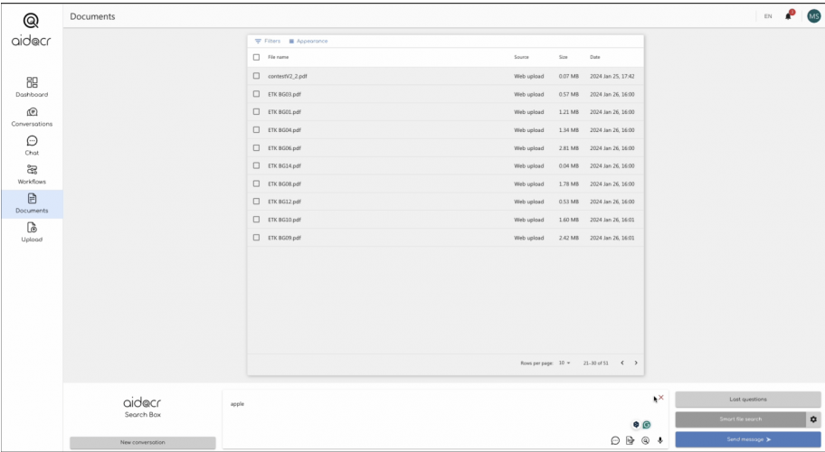Sort by Source column header
Image resolution: width=825 pixels, height=452 pixels.
click(x=521, y=57)
